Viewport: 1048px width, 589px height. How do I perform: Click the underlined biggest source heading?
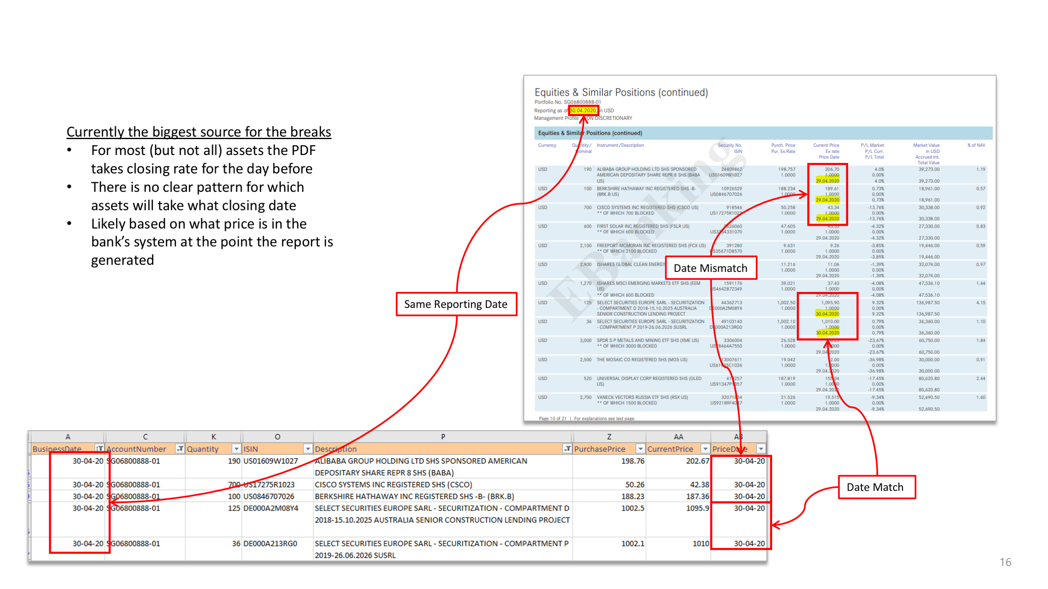coord(199,132)
